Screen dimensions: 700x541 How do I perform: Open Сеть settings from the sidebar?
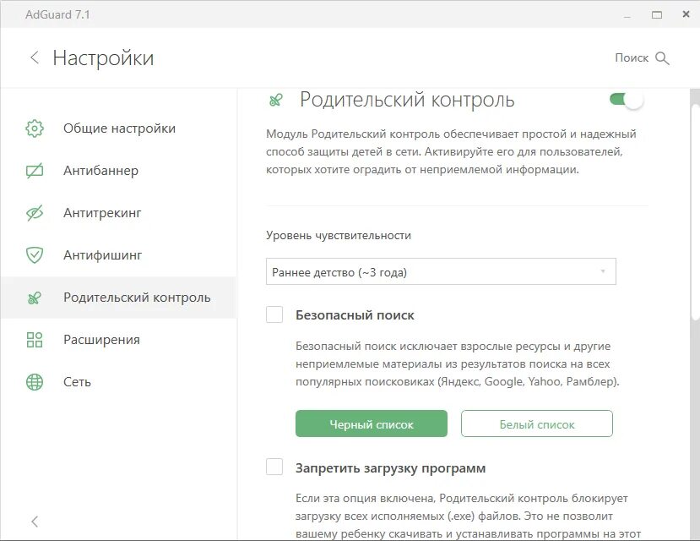point(77,382)
